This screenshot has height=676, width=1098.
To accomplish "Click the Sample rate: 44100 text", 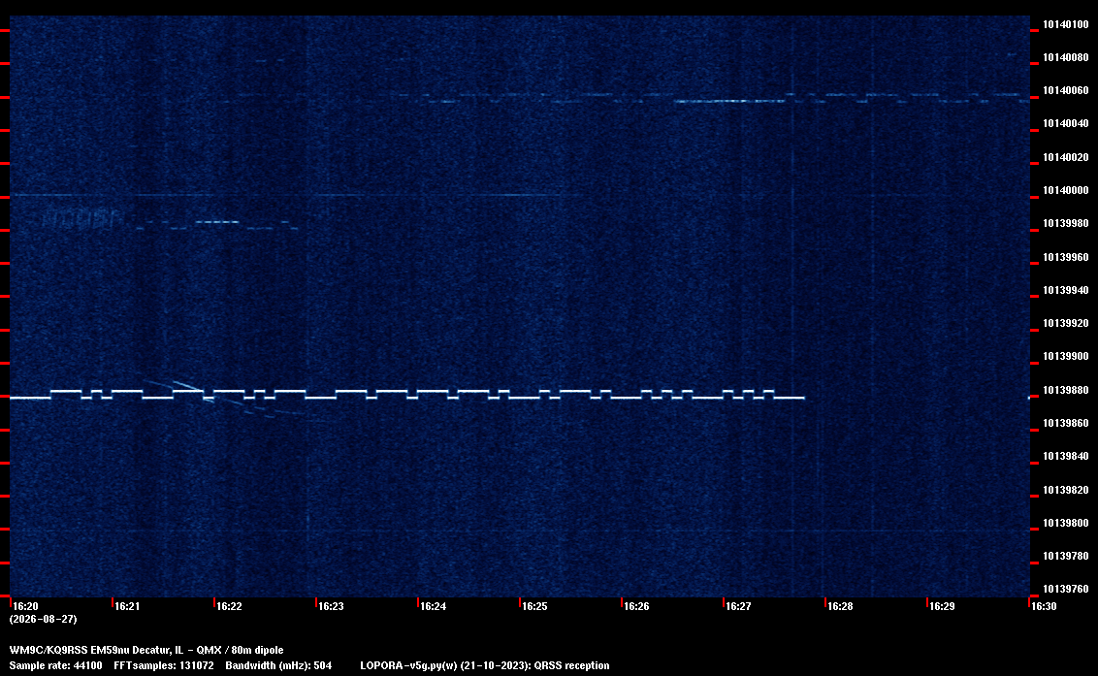I will 55,665.
